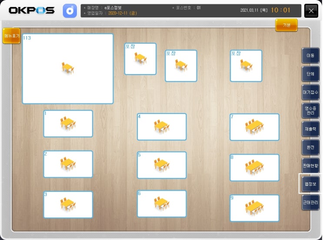Switch to the 기본 floor tab
Screen dimensions: 323x240
(x=286, y=25)
